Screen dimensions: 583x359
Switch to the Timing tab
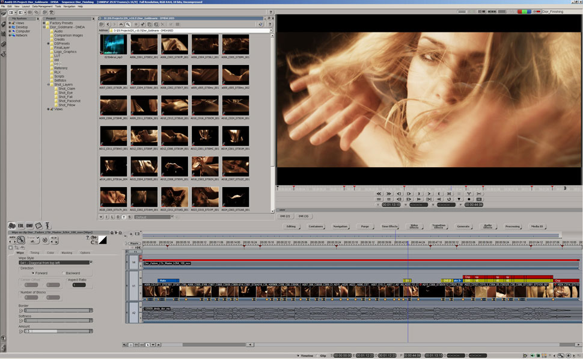click(x=35, y=253)
